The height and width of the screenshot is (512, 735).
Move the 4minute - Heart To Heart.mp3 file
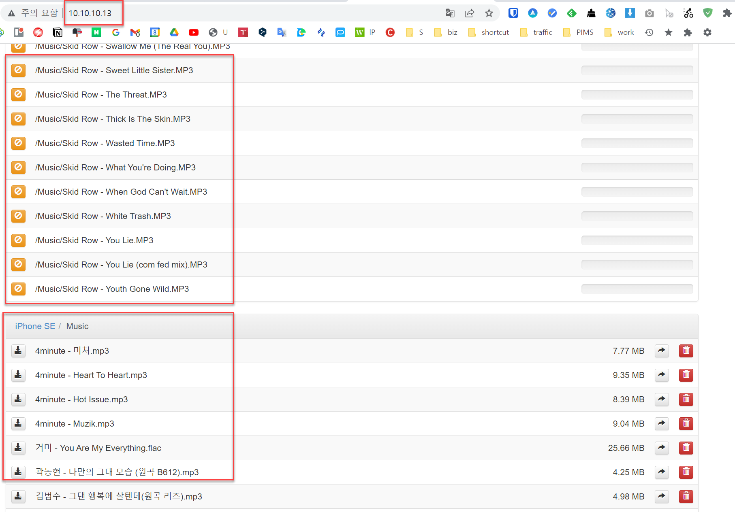662,375
